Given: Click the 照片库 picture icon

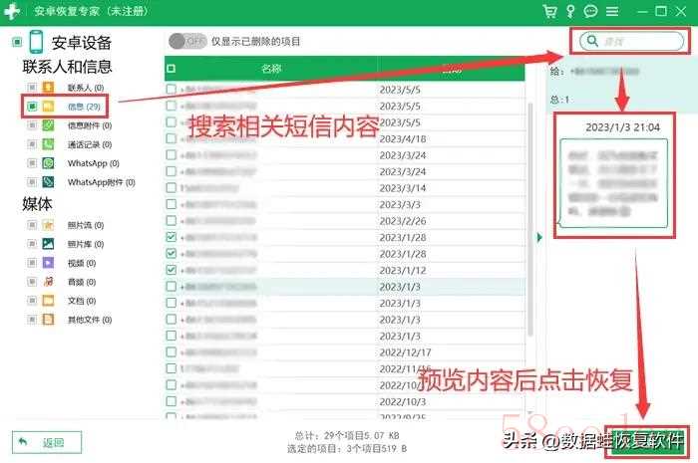Looking at the screenshot, I should pos(48,244).
